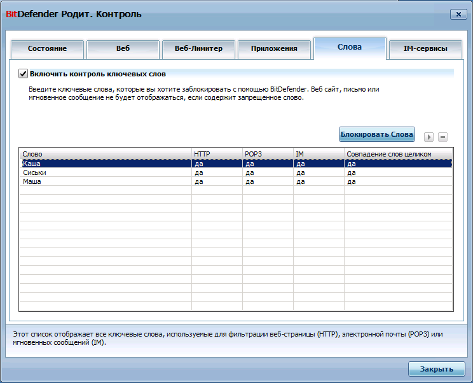Image resolution: width=473 pixels, height=383 pixels.
Task: Click the Закрыть button
Action: click(x=437, y=369)
